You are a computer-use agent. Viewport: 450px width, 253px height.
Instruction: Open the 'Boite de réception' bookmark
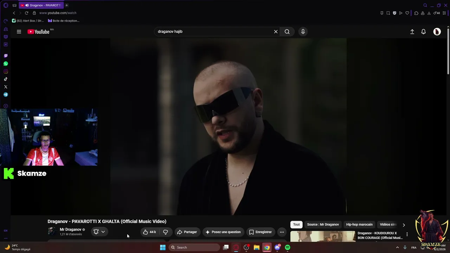pos(64,21)
